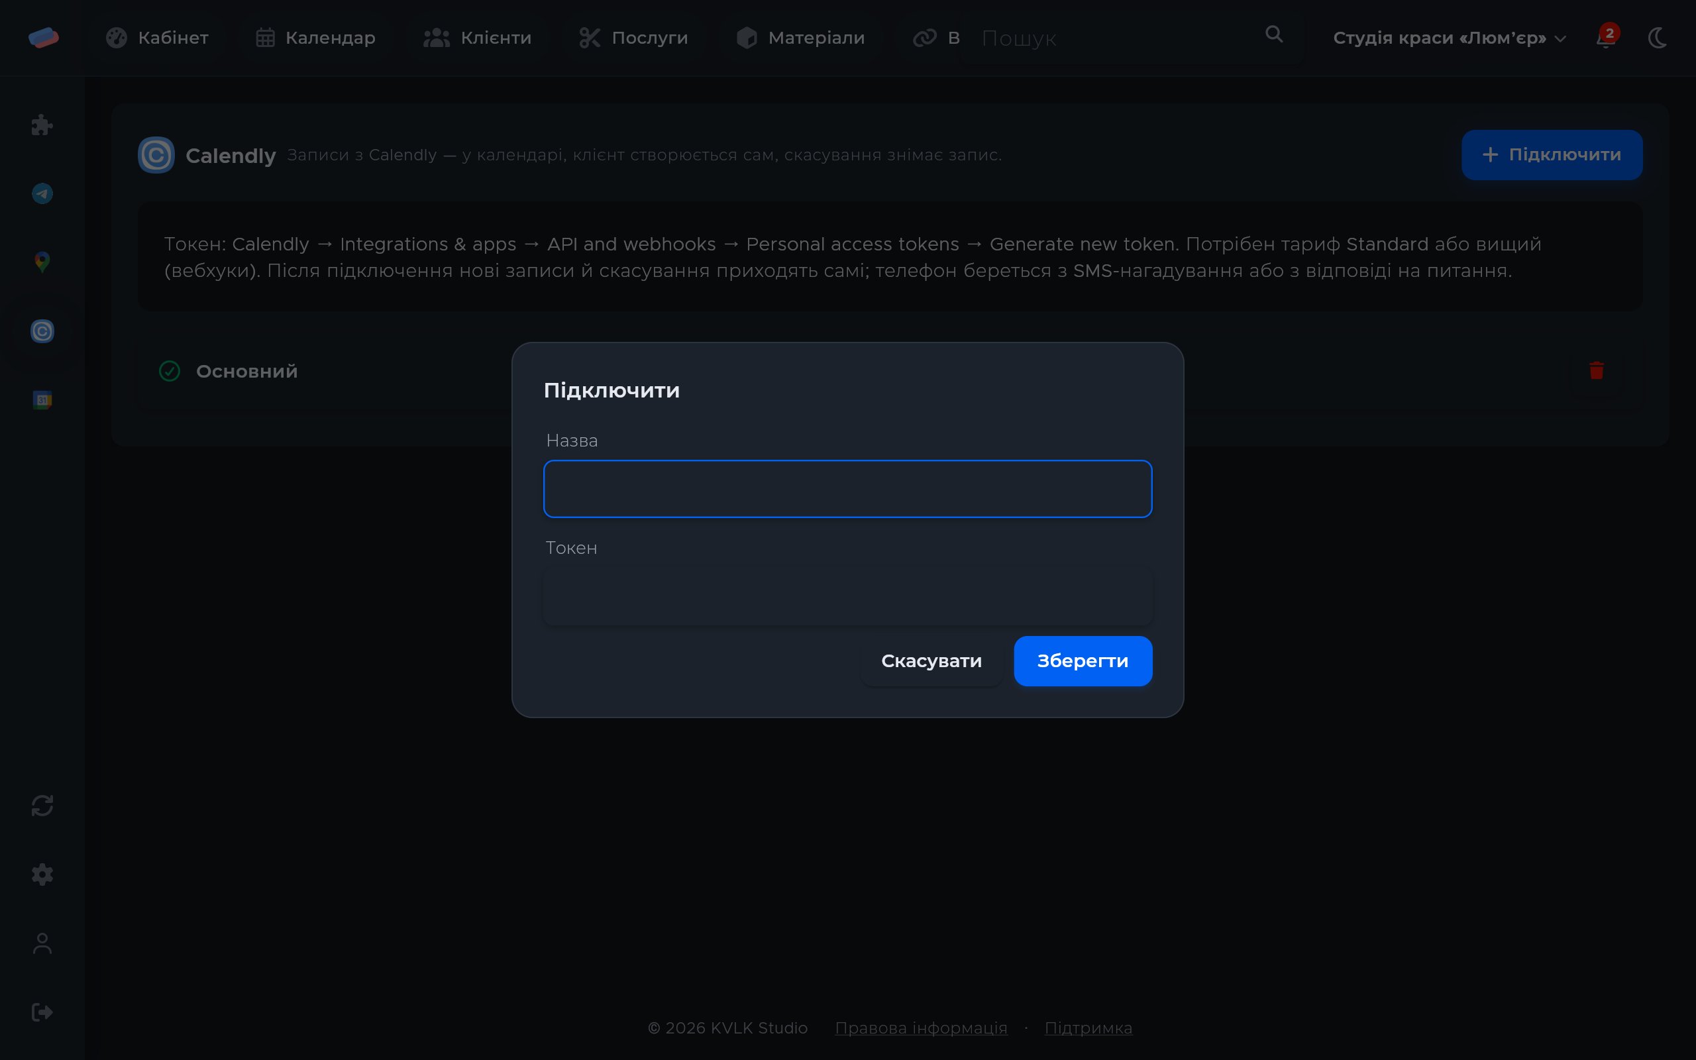The image size is (1696, 1060).
Task: Open the link-icon menu item after Матеріали
Action: pos(935,38)
